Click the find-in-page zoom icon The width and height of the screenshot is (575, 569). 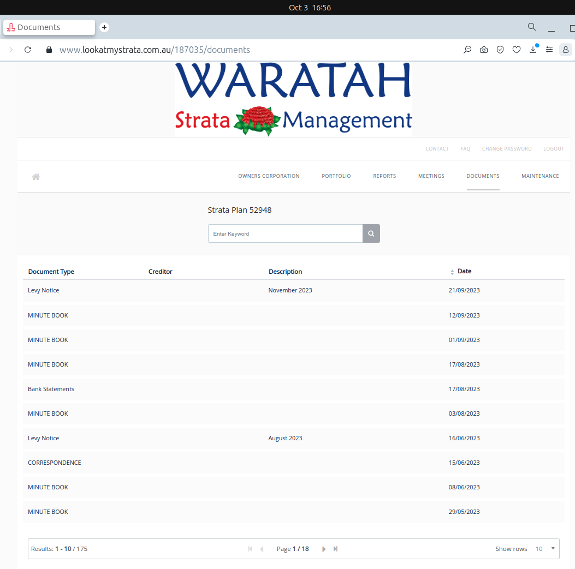pos(467,50)
